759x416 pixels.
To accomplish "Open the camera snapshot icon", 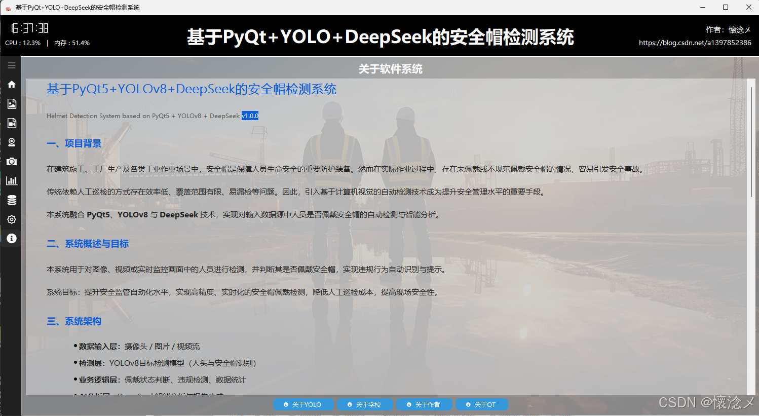I will tap(11, 162).
